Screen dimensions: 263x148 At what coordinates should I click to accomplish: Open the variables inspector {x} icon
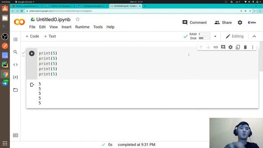coord(16,77)
